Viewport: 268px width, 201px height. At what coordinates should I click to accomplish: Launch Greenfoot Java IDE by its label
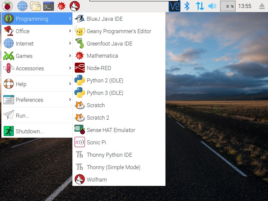pos(110,44)
